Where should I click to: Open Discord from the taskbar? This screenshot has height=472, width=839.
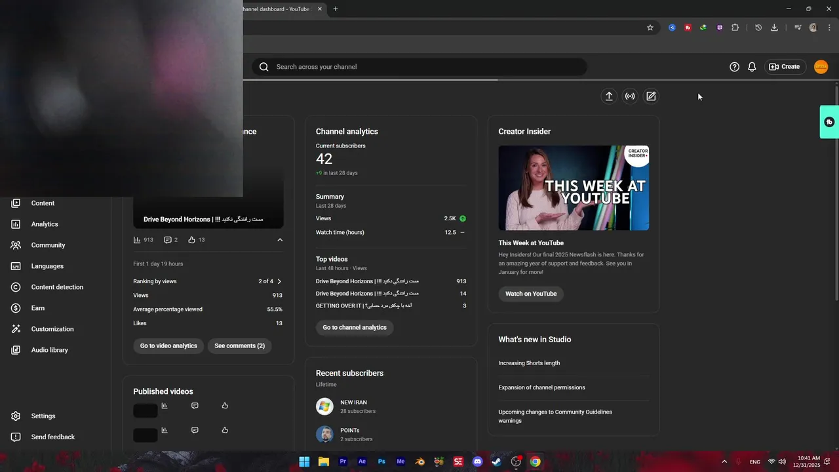click(x=477, y=462)
